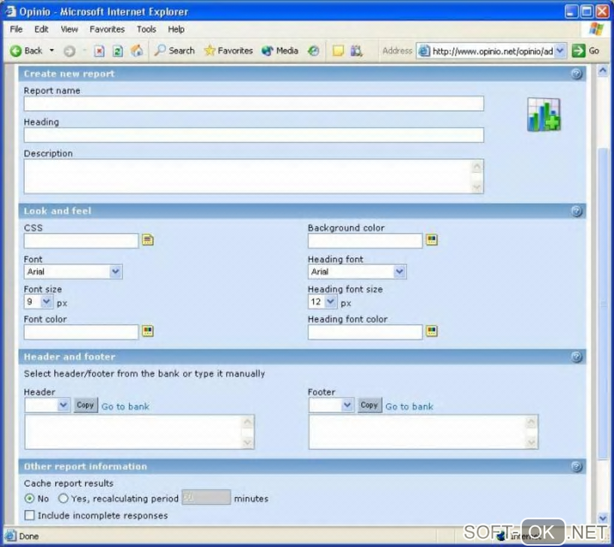
Task: Click the Go button beside address bar
Action: (586, 51)
